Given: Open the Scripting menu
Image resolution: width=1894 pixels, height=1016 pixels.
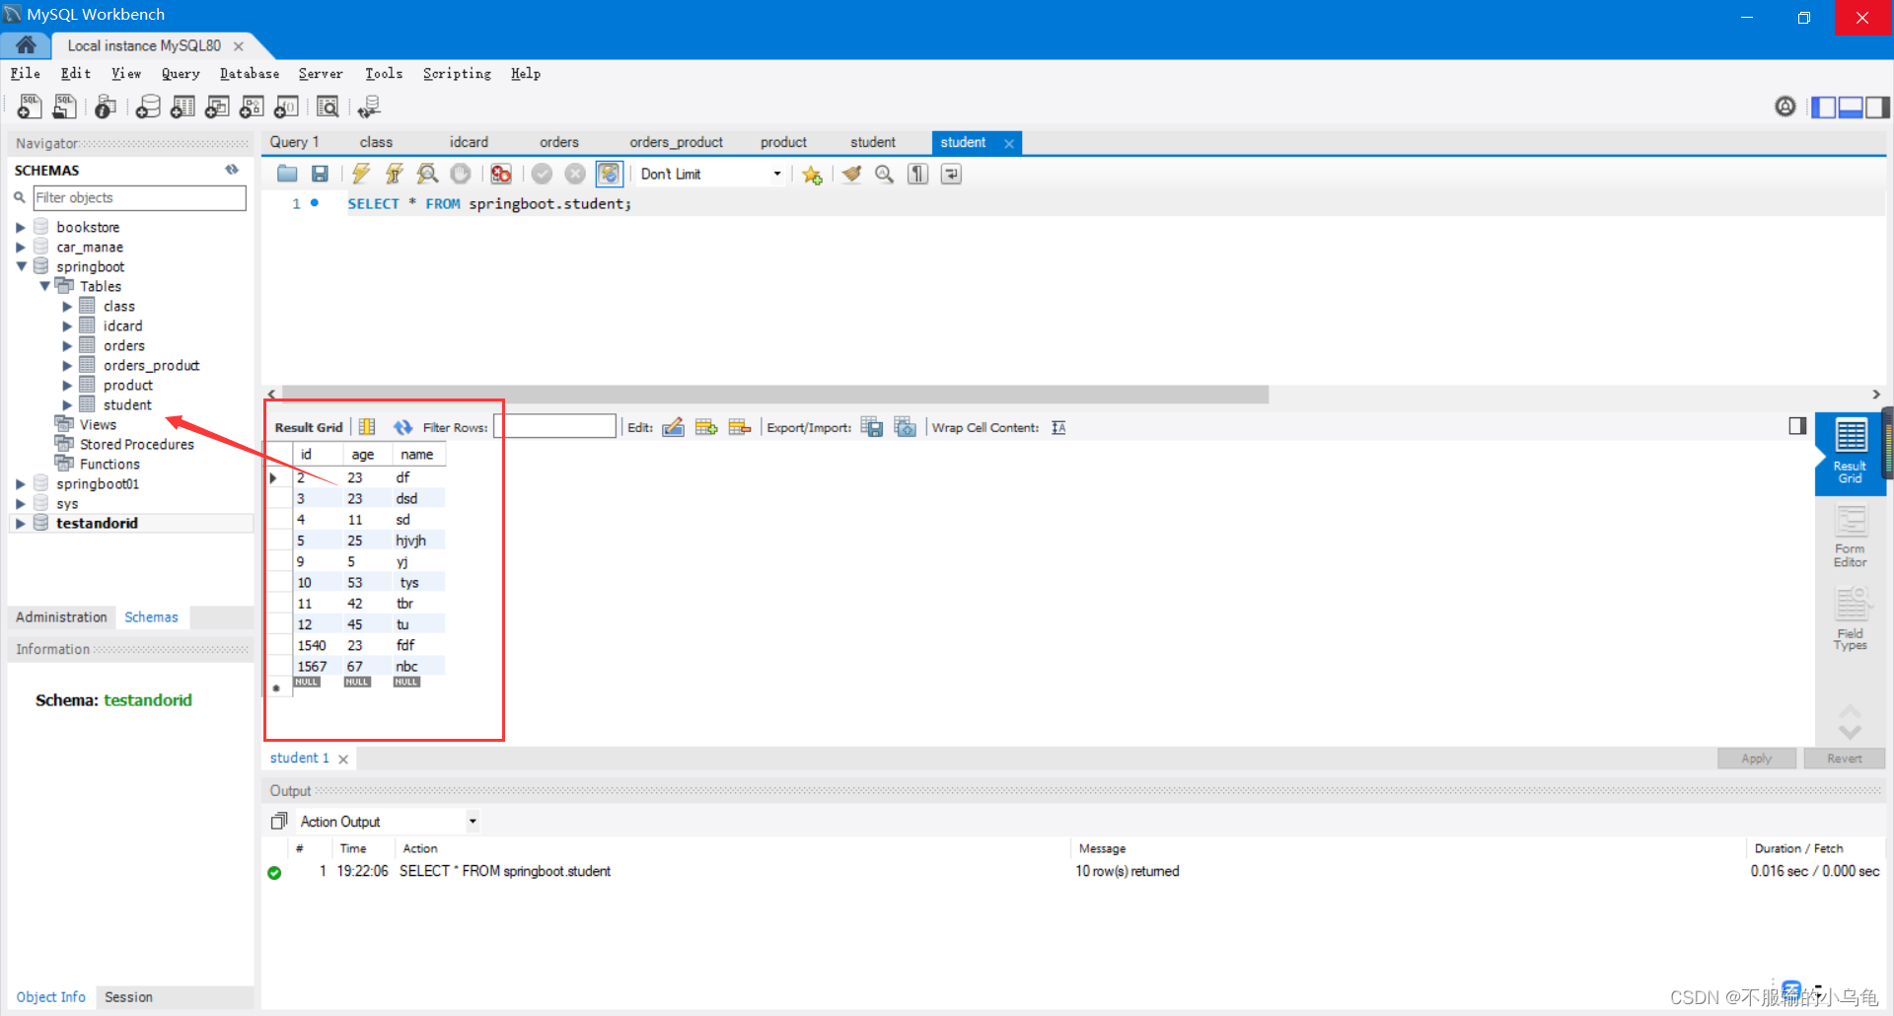Looking at the screenshot, I should click(457, 74).
